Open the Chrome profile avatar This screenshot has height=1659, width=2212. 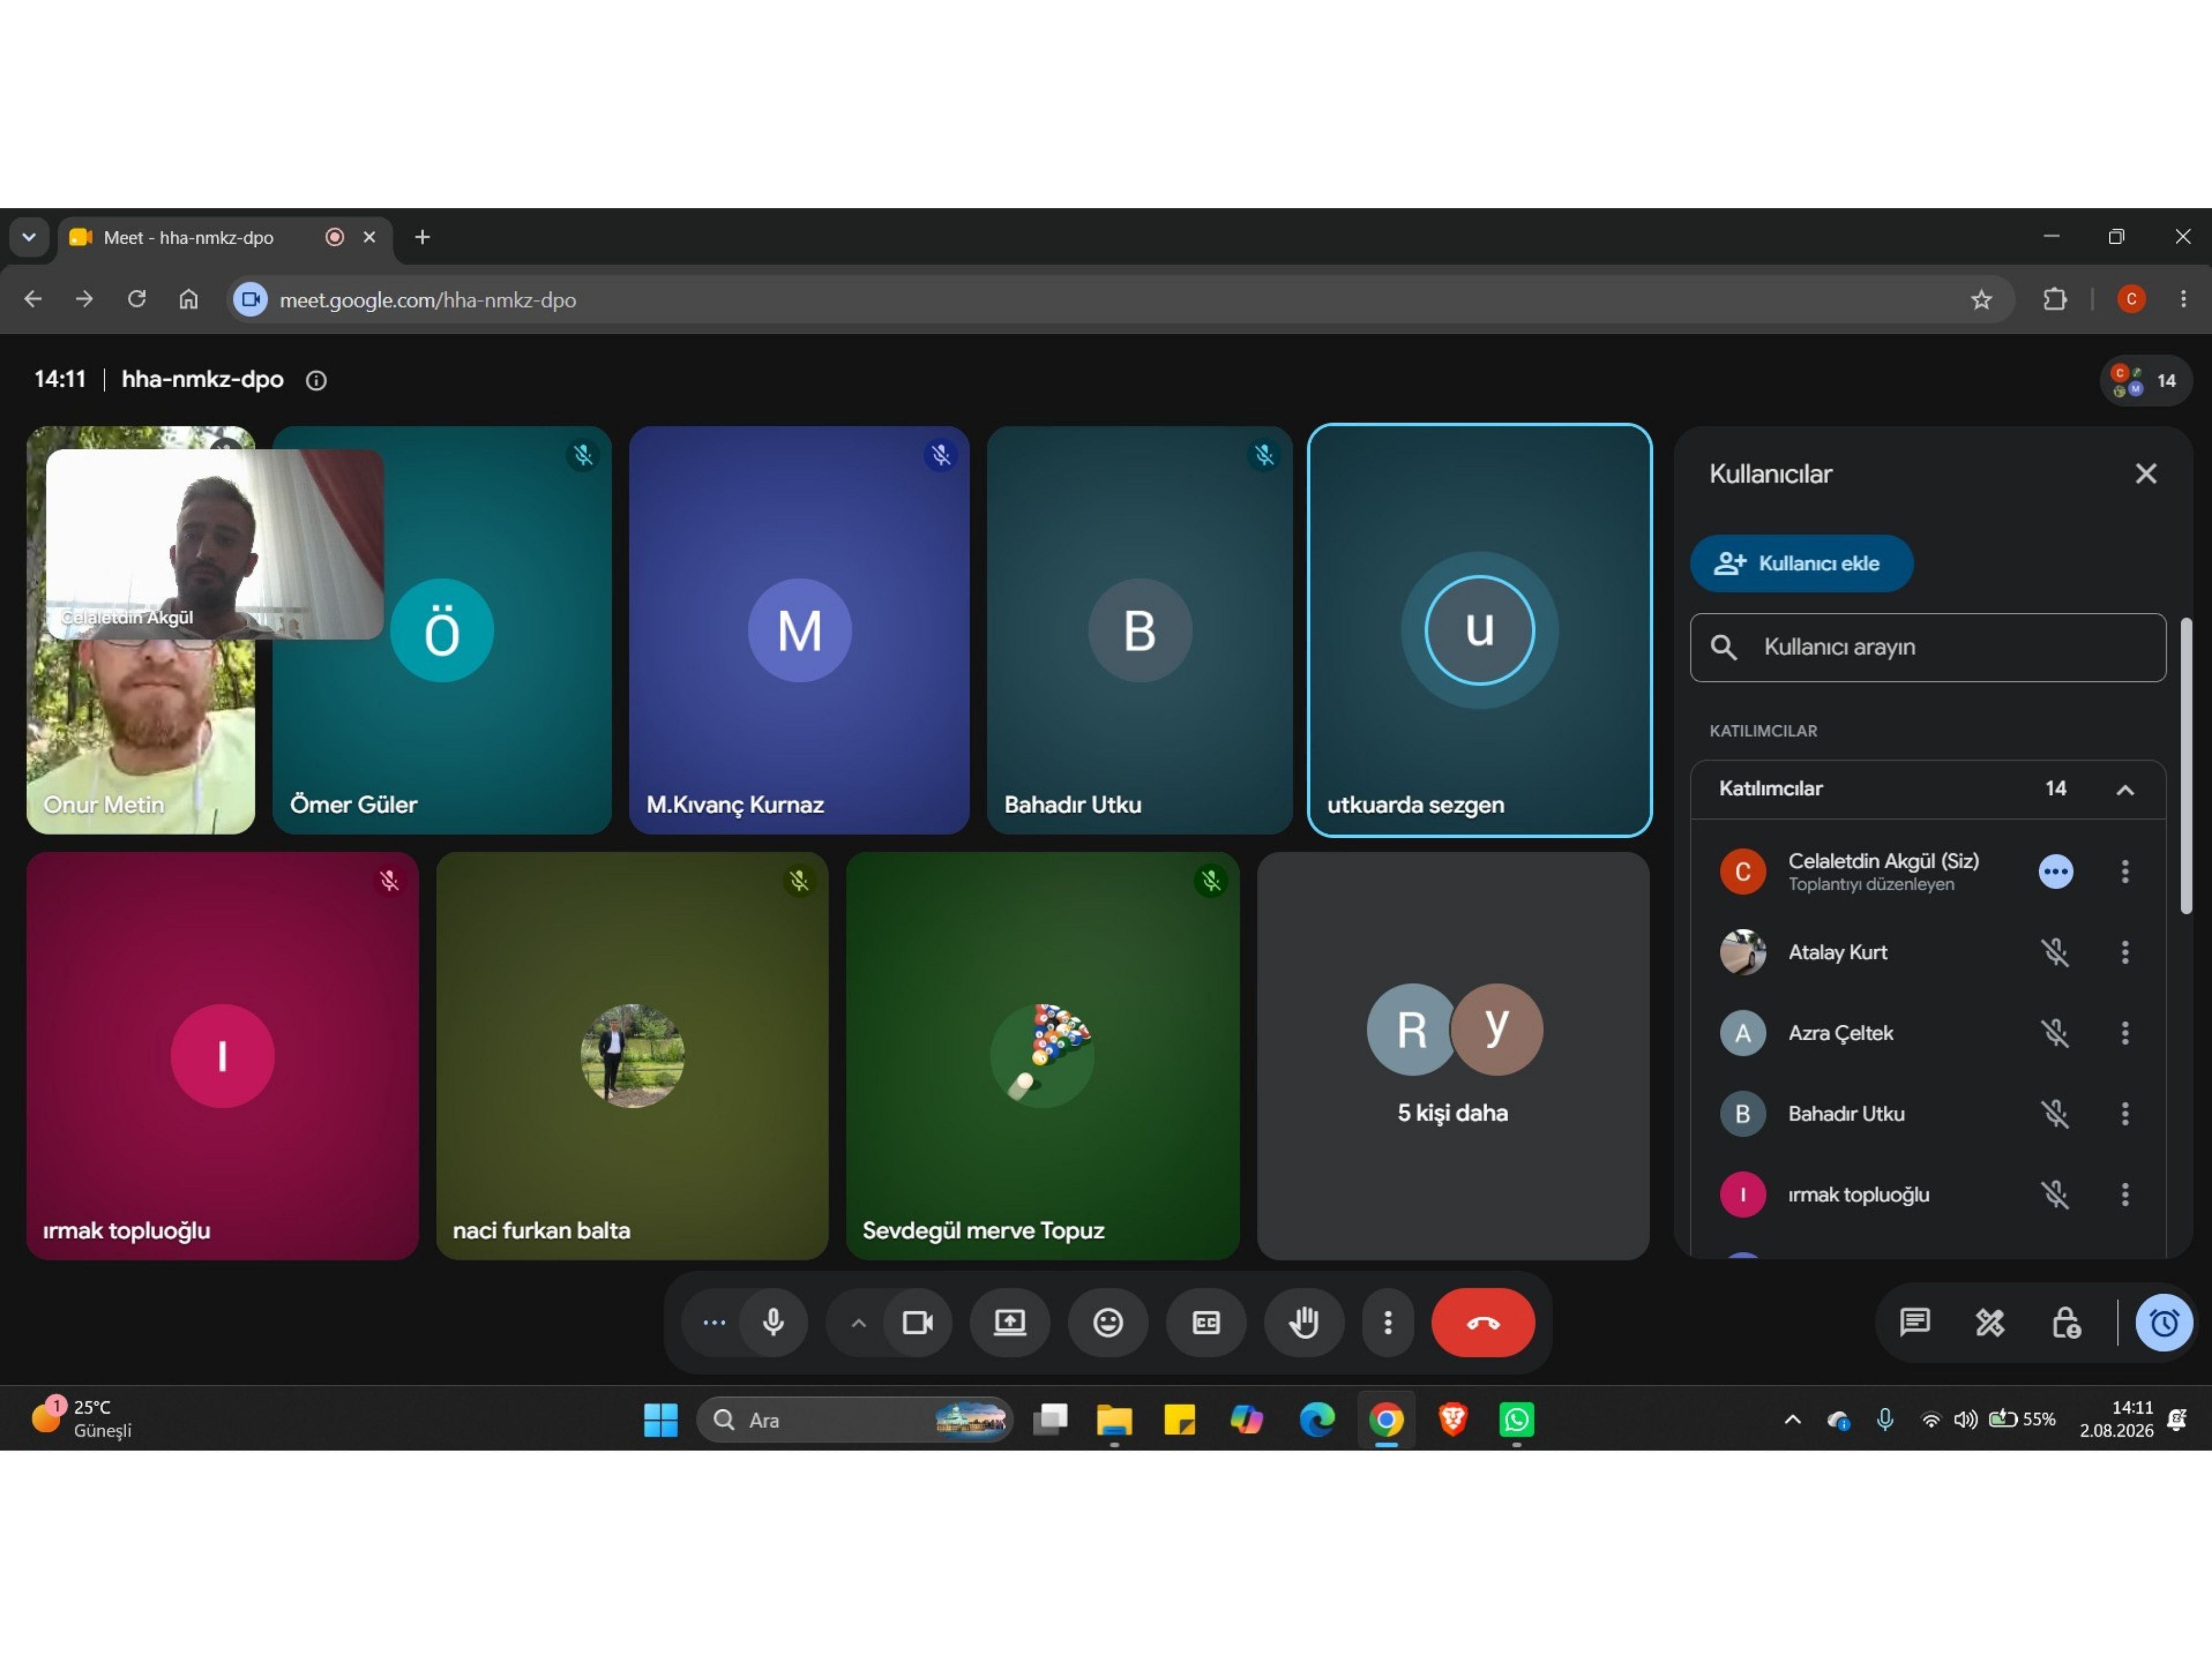pyautogui.click(x=2131, y=299)
